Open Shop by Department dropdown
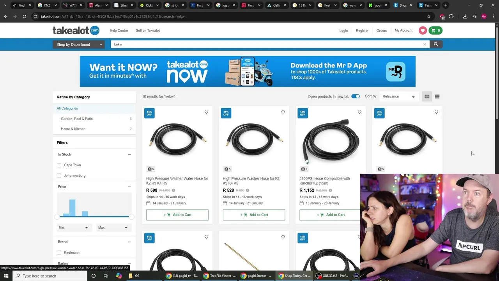The image size is (499, 281). (x=78, y=44)
